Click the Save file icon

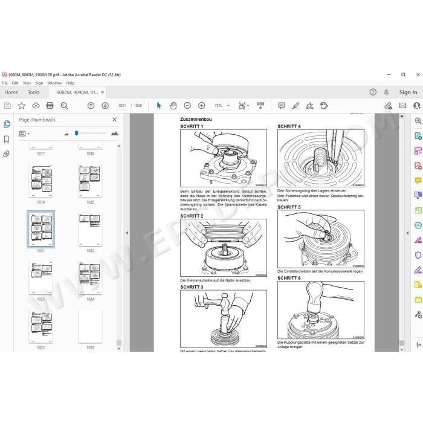7,106
